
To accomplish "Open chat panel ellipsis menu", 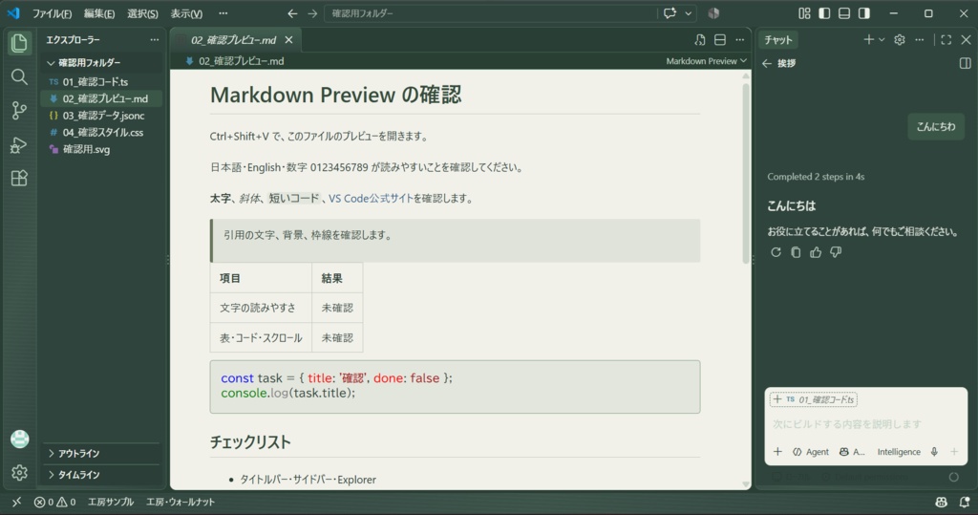I will point(920,40).
